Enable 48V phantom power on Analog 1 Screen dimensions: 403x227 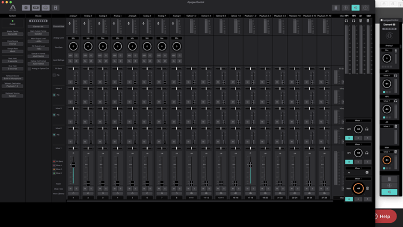coord(70,56)
